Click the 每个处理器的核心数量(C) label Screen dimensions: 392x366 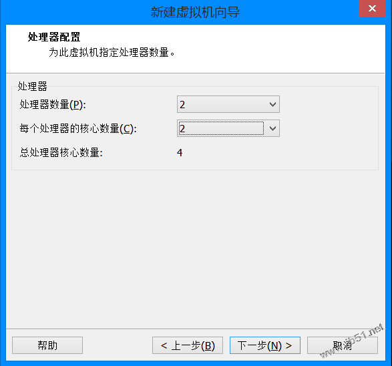78,128
